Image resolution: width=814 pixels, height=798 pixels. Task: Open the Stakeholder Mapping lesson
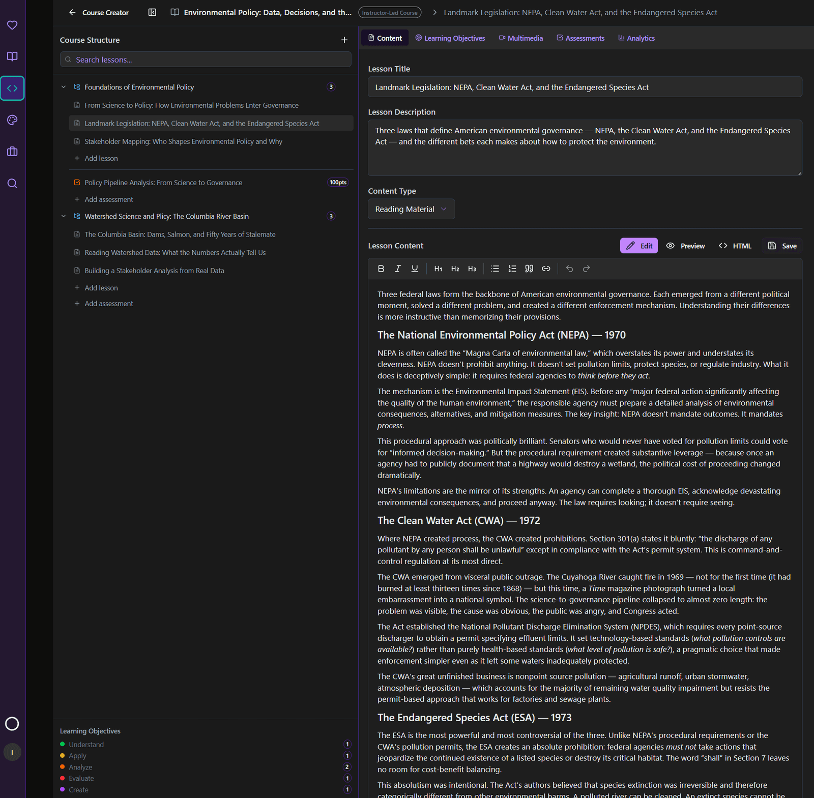coord(211,141)
